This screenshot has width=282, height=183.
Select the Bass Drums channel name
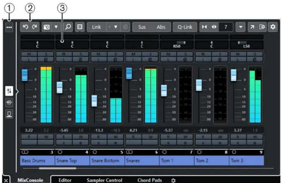37,161
